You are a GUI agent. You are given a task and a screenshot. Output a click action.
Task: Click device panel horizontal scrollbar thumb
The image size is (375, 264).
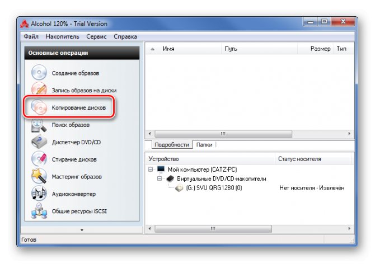click(213, 229)
